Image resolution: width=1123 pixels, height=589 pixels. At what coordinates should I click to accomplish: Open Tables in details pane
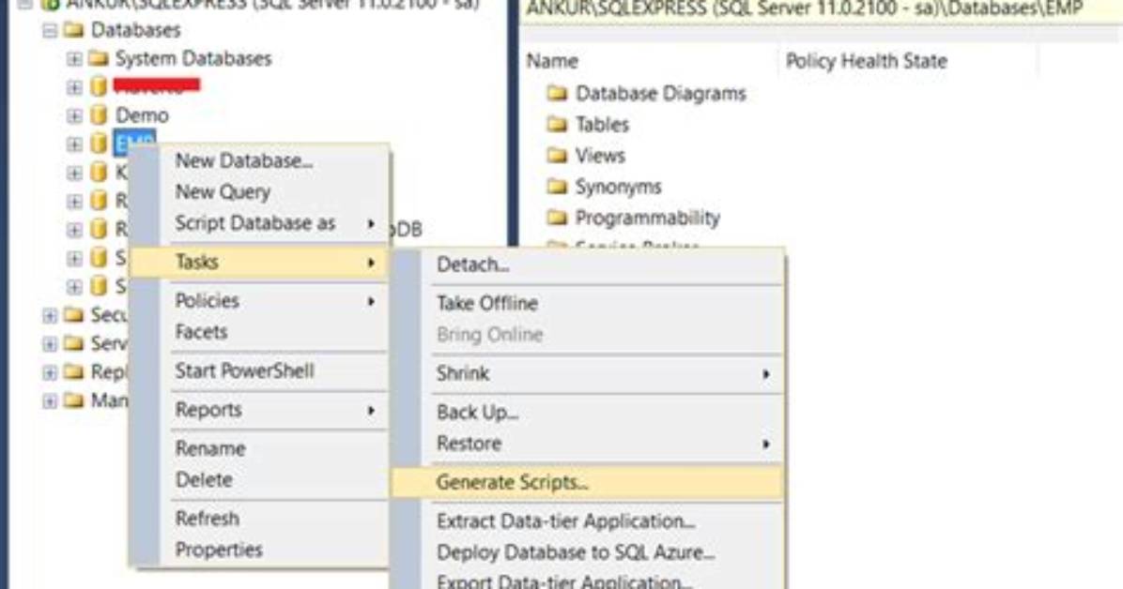(x=602, y=125)
